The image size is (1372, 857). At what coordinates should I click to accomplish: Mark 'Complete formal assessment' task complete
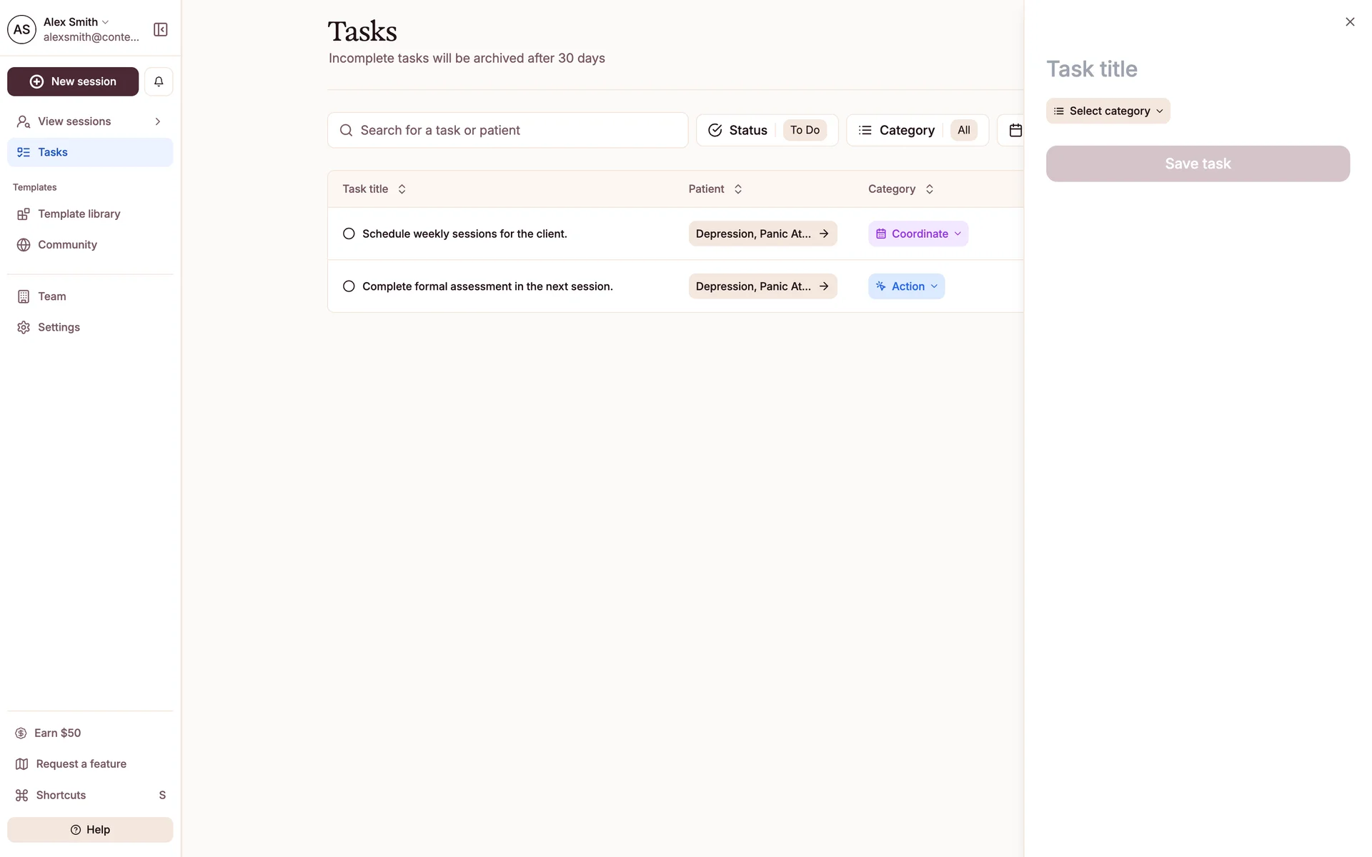(x=349, y=286)
